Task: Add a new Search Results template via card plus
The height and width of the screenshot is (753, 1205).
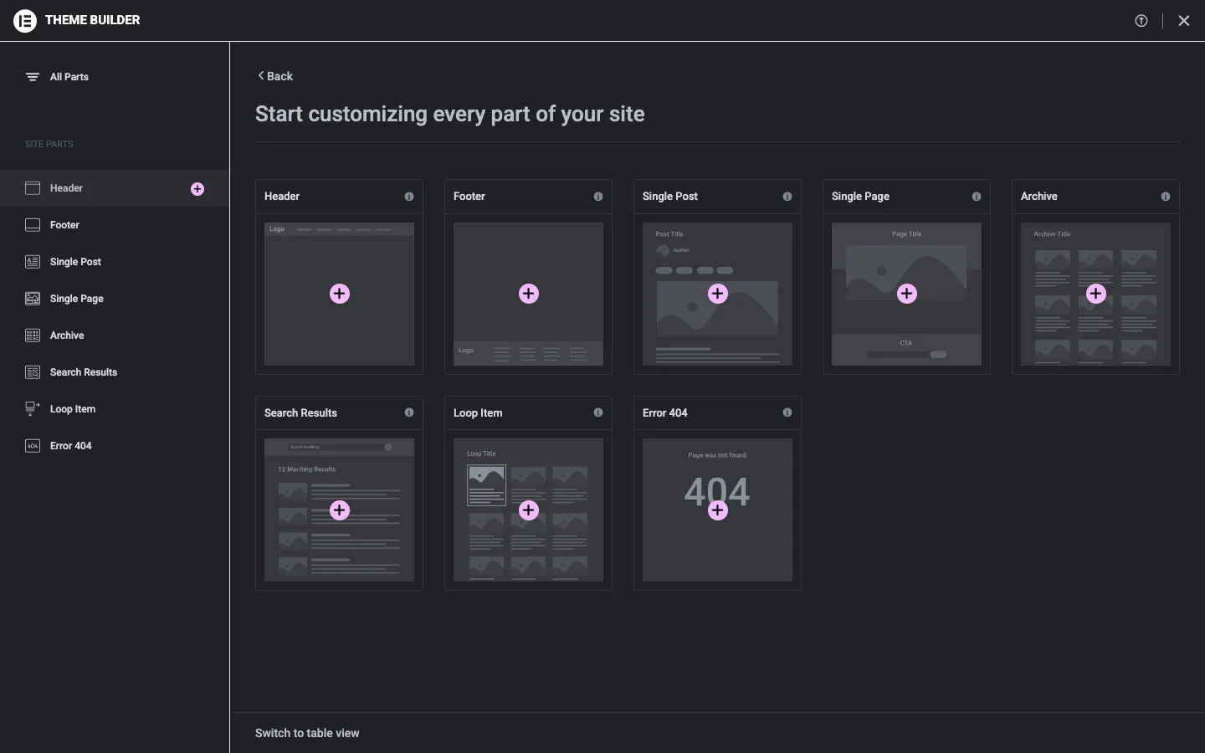Action: pos(340,510)
